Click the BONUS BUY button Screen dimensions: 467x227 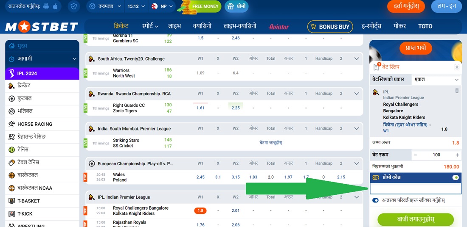[x=330, y=27]
